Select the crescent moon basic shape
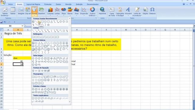The height and width of the screenshot is (110, 195). click(61, 49)
